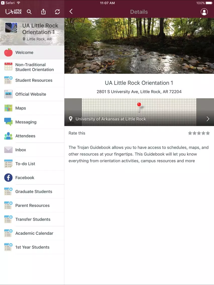
Task: Open the To-do List label
Action: [25, 164]
